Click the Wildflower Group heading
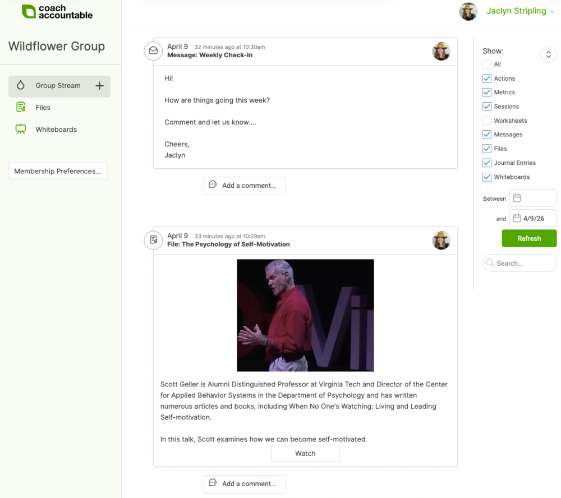 pyautogui.click(x=57, y=46)
